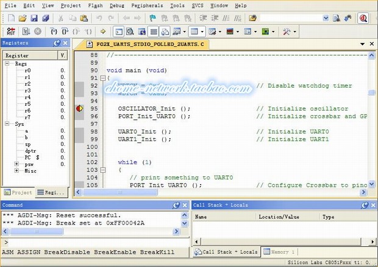This screenshot has height=267, width=378.
Task: Toggle the breakpoint marker at line 95
Action: (x=79, y=109)
